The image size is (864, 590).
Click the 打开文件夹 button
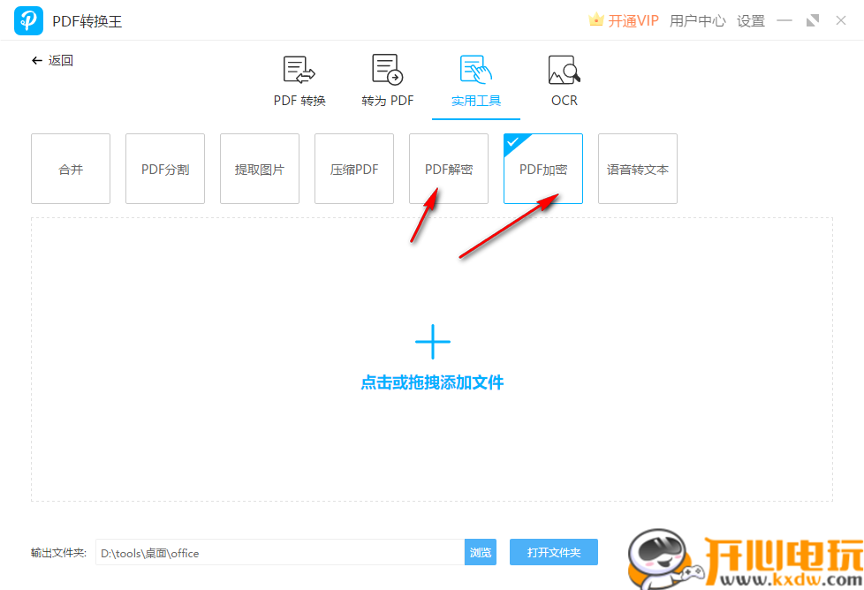(554, 551)
